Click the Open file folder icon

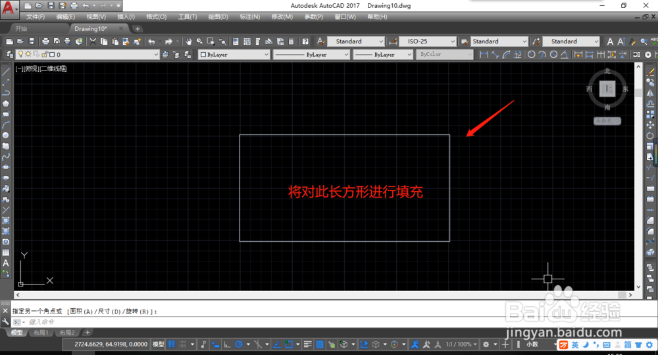[20, 41]
